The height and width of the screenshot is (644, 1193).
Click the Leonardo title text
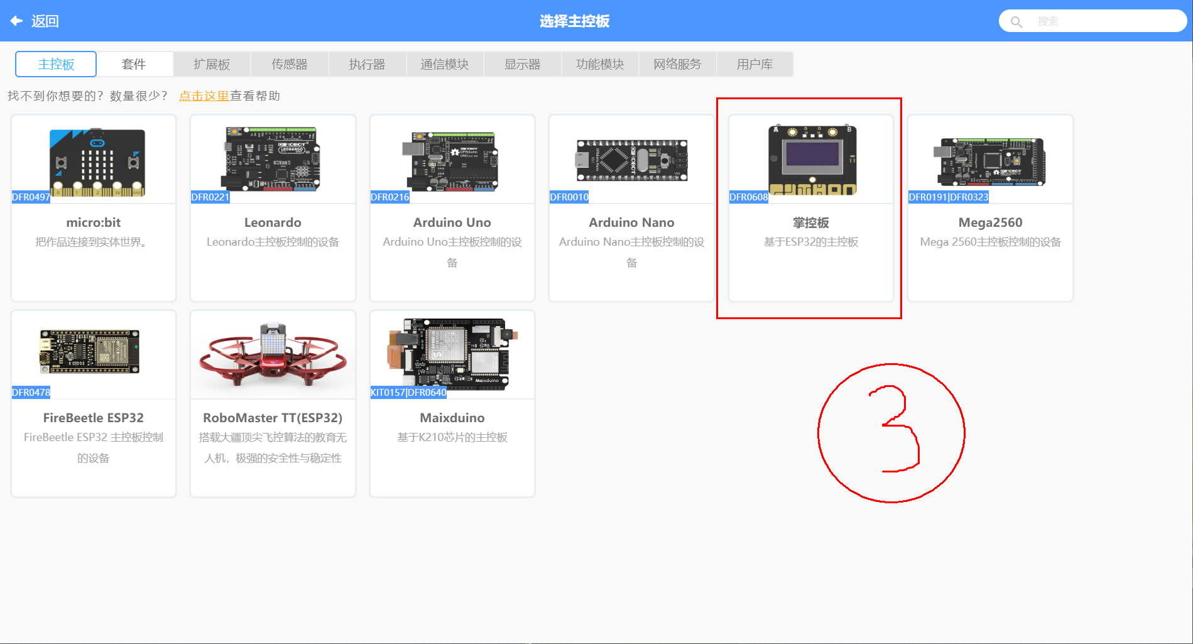[x=273, y=222]
